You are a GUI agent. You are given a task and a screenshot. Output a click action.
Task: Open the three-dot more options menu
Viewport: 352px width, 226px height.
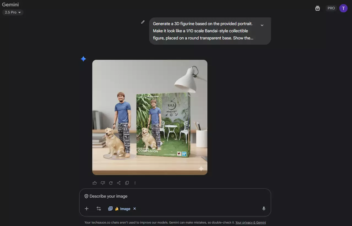135,183
